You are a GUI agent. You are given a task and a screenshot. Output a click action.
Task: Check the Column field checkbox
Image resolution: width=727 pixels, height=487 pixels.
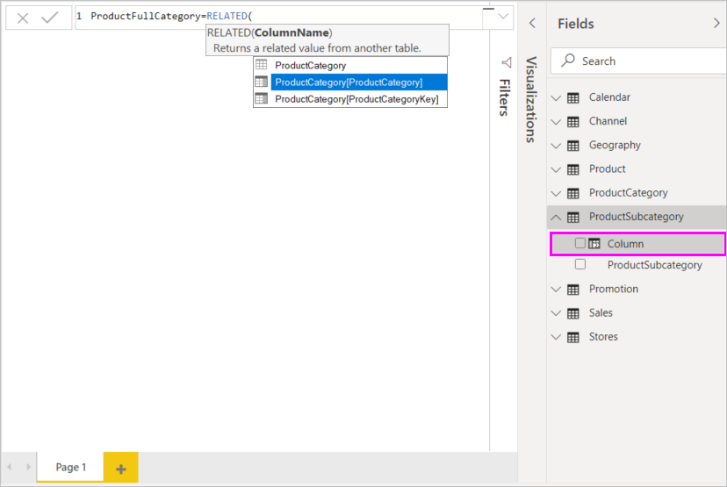580,243
